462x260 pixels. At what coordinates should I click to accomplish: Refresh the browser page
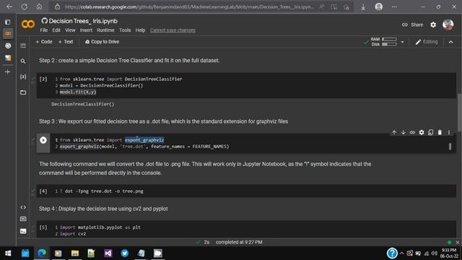pos(24,6)
